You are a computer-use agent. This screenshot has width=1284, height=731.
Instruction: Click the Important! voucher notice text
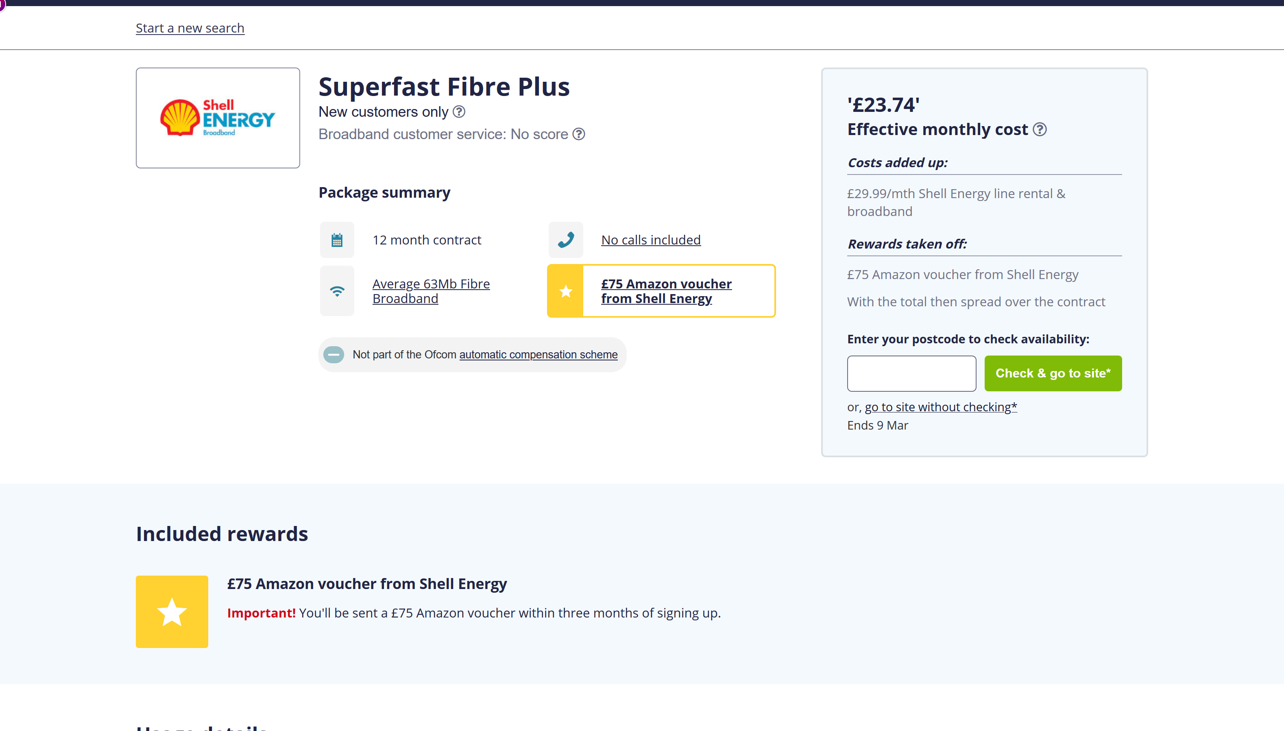[x=474, y=613]
